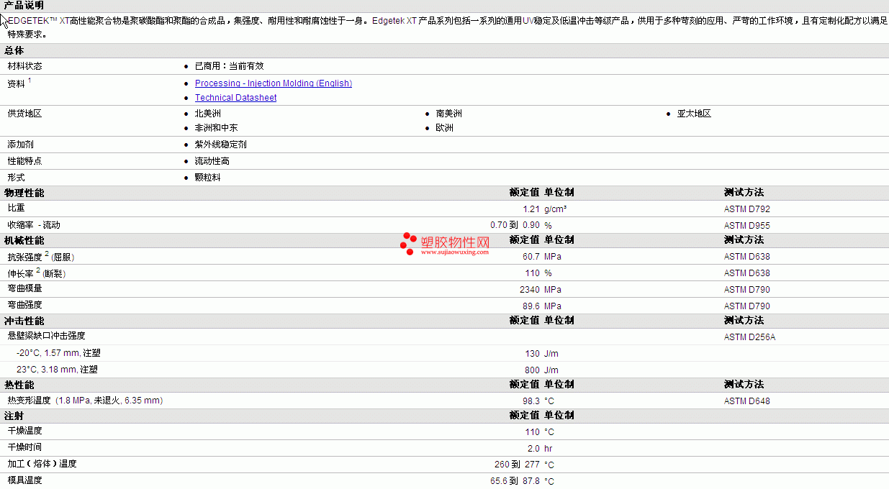Click the 额定值 header in 注射 section
Image resolution: width=889 pixels, height=489 pixels.
click(524, 416)
